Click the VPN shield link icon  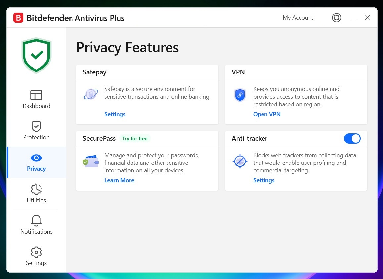(240, 95)
